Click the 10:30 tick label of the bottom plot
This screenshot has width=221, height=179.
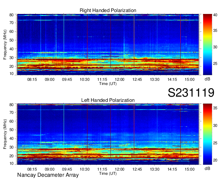[84, 169]
